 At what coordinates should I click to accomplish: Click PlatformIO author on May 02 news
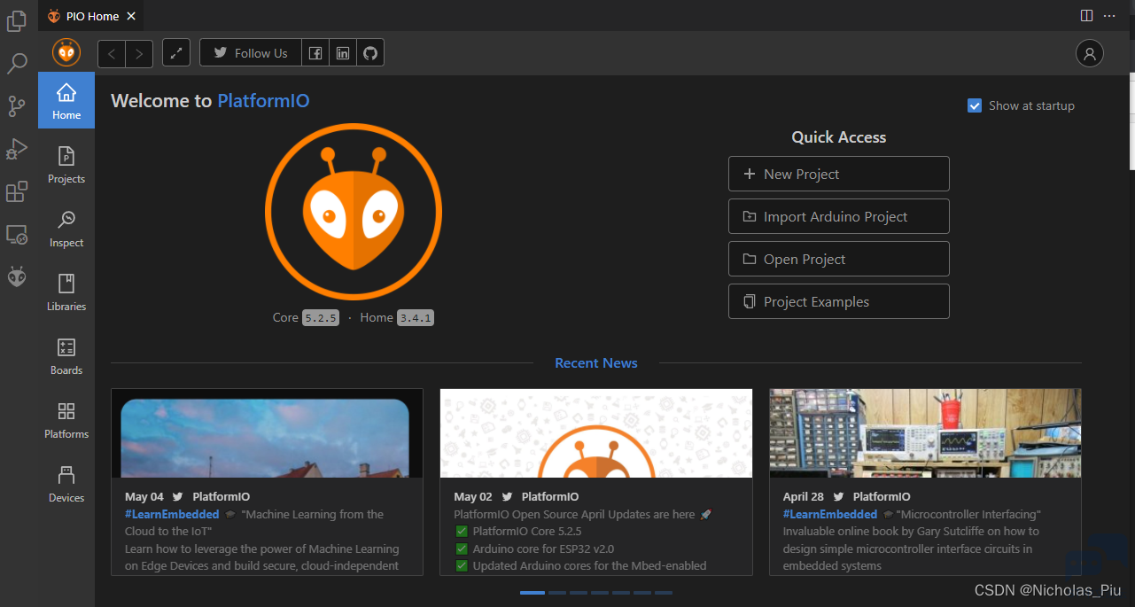coord(550,497)
